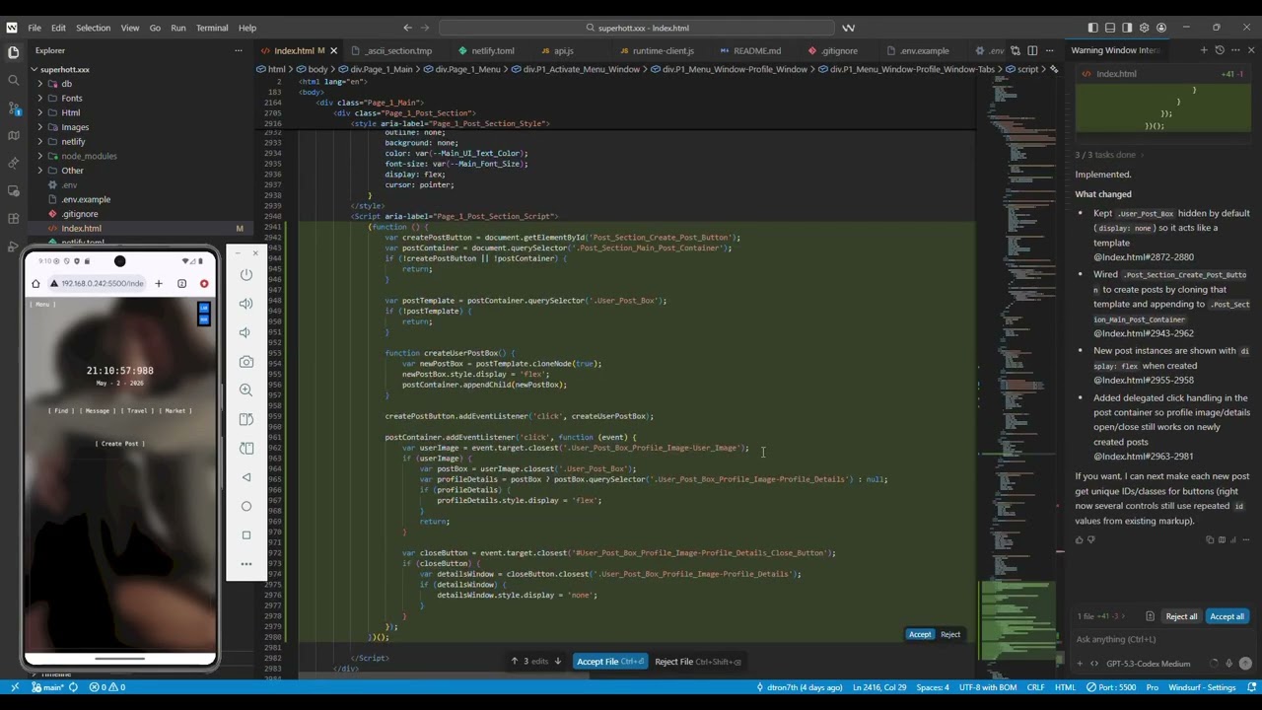This screenshot has height=710, width=1262.
Task: Go back with the navigation arrow
Action: point(408,28)
